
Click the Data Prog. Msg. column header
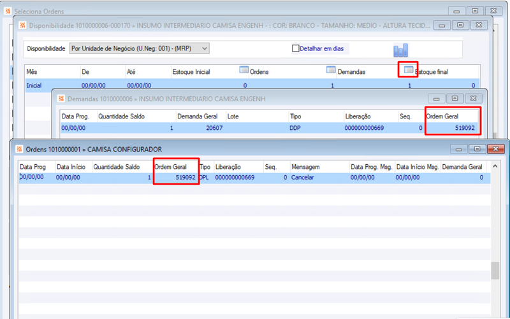(x=372, y=167)
